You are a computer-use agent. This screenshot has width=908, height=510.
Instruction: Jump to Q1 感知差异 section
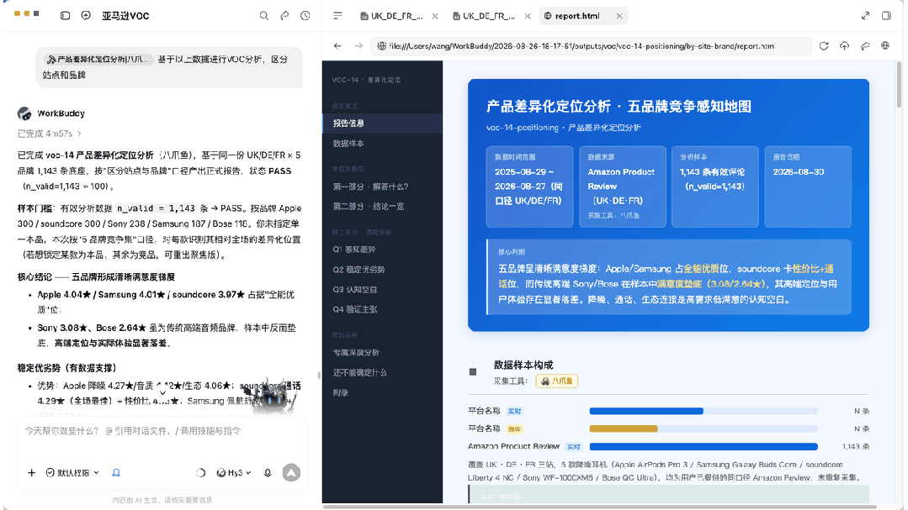point(382,250)
